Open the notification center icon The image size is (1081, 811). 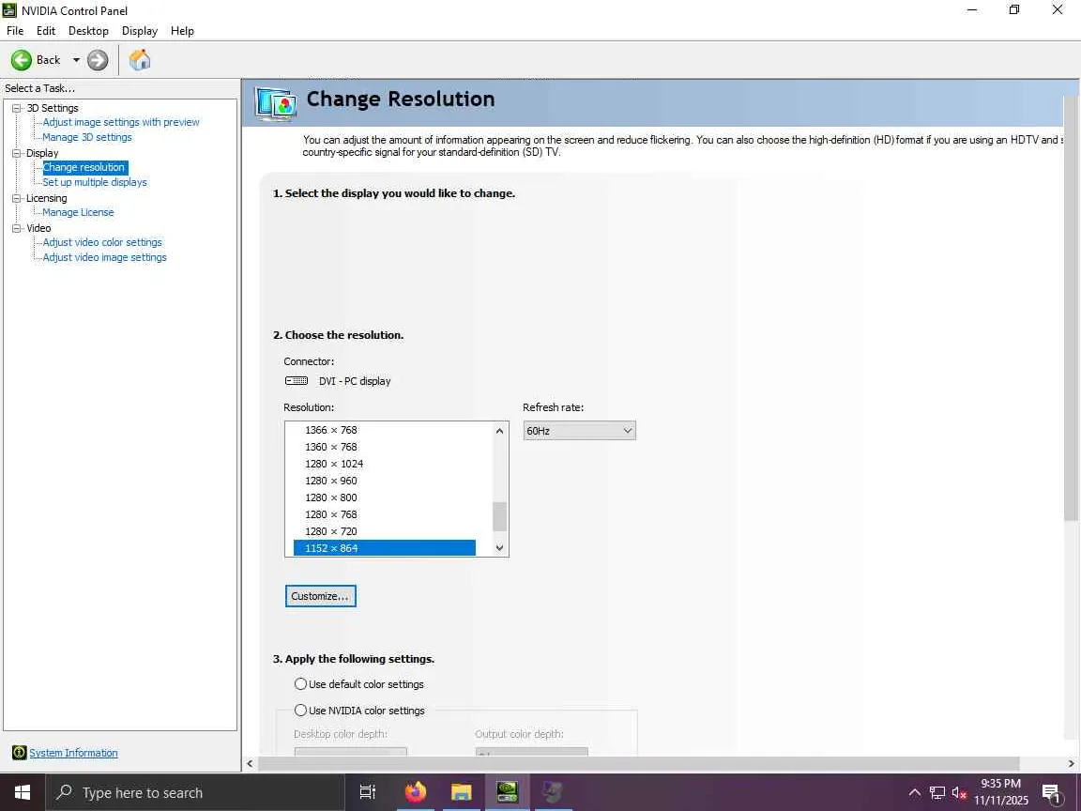click(x=1052, y=793)
